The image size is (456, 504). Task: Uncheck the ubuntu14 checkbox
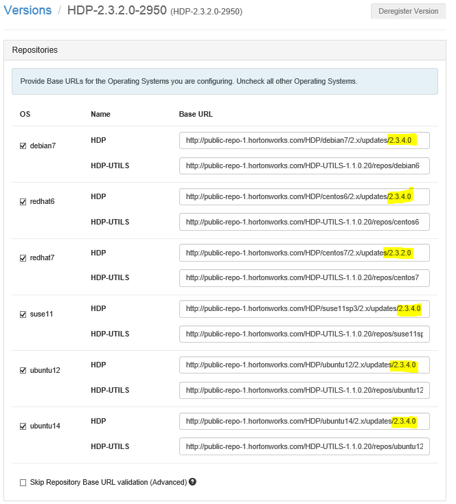point(23,426)
